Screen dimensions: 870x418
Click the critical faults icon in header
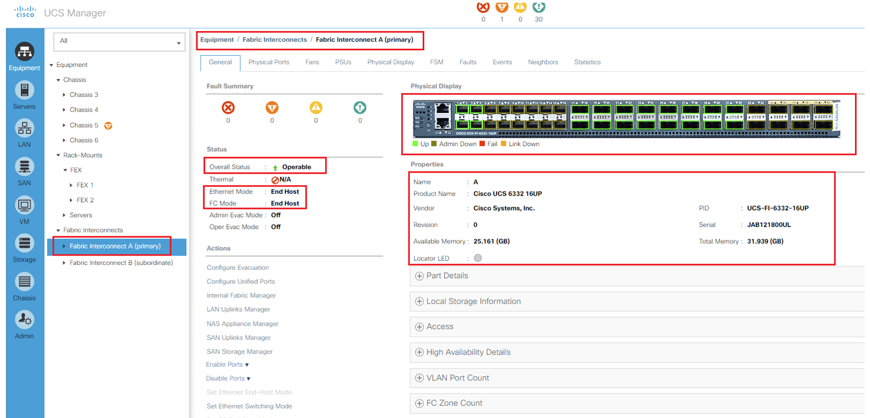point(483,7)
